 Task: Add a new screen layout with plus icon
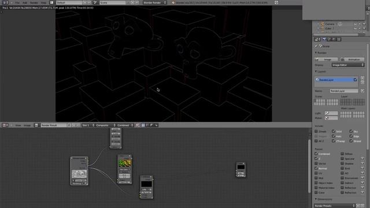coord(85,2)
